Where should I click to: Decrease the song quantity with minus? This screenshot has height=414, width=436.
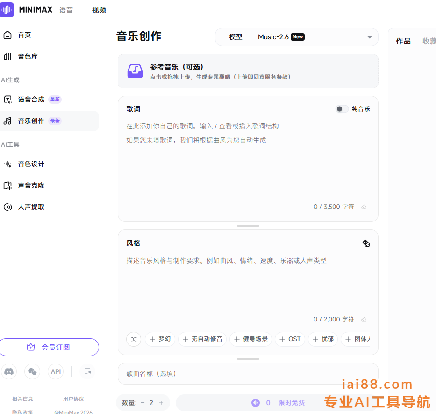point(143,403)
